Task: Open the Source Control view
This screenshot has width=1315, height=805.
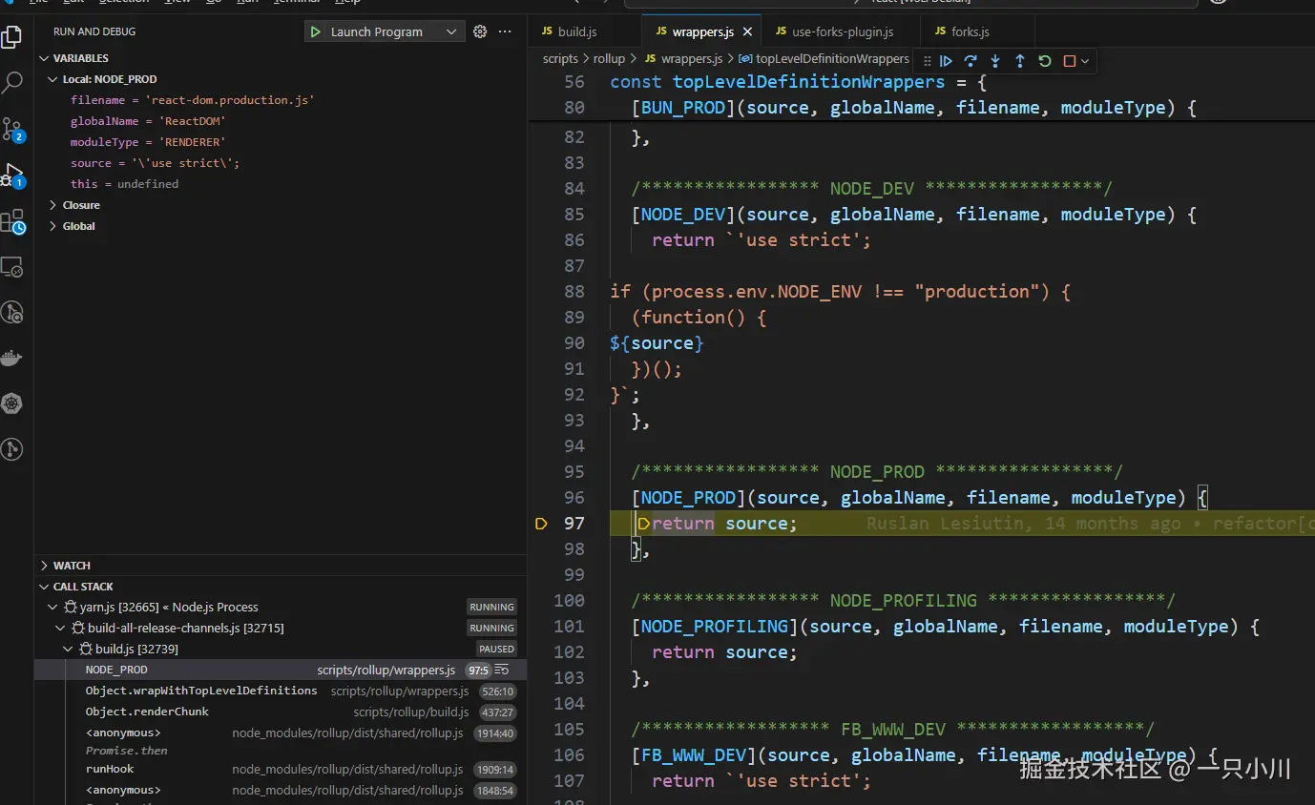Action: pos(12,129)
